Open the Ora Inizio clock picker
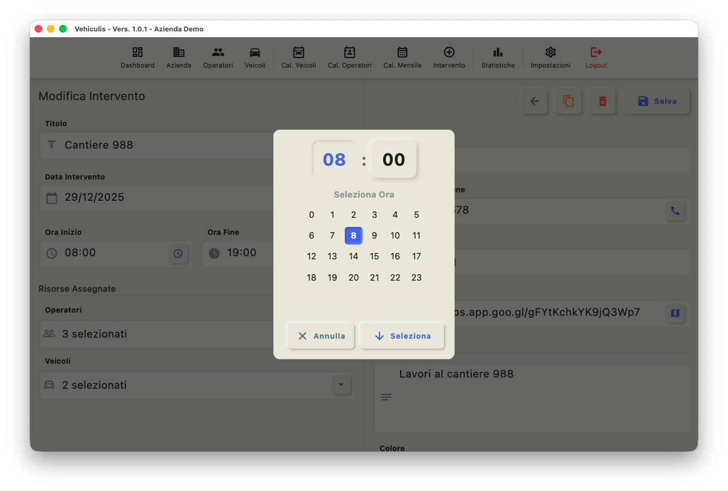728x491 pixels. pos(178,253)
